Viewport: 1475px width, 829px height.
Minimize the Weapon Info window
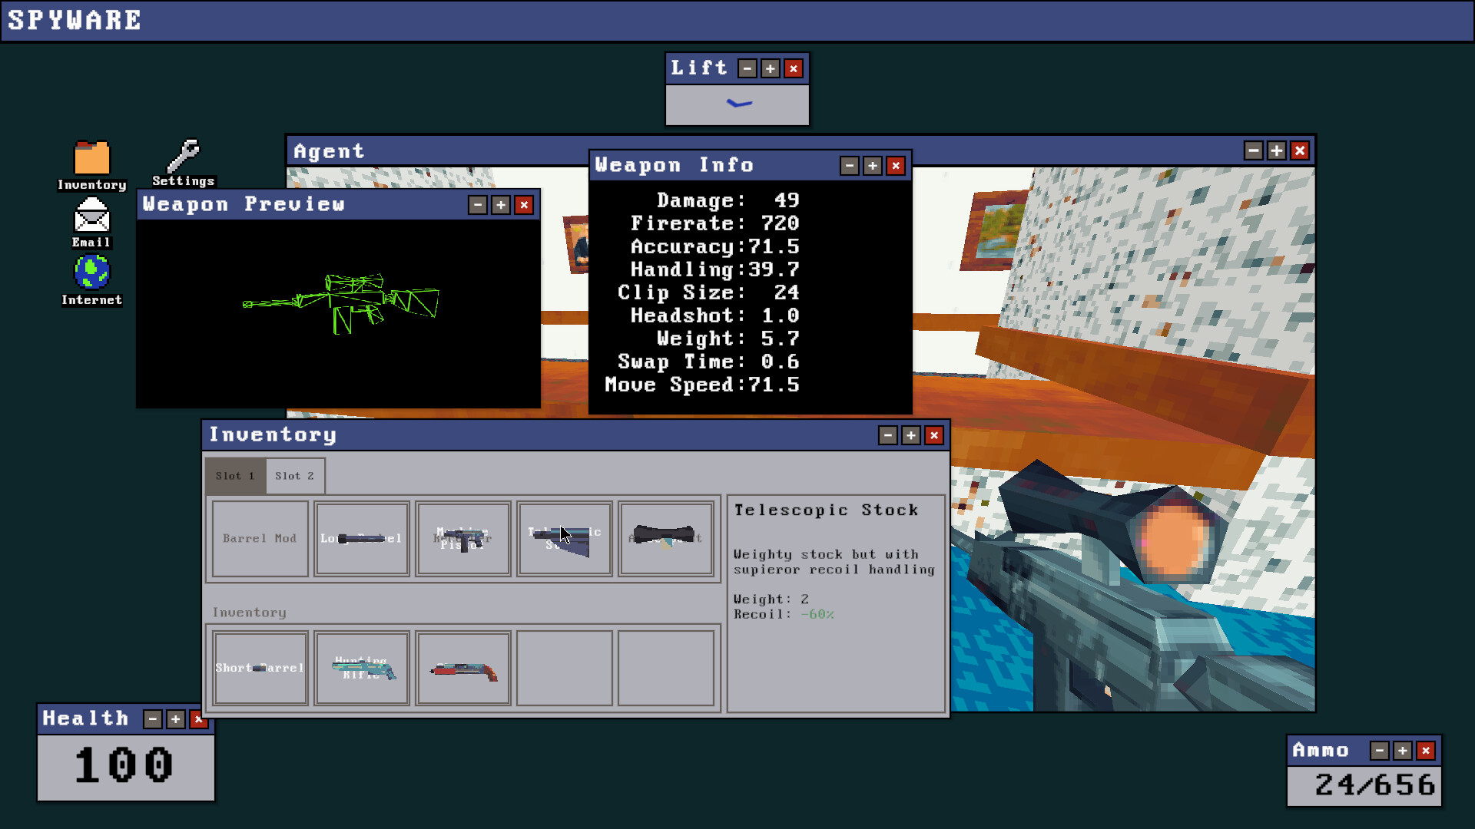(x=848, y=166)
